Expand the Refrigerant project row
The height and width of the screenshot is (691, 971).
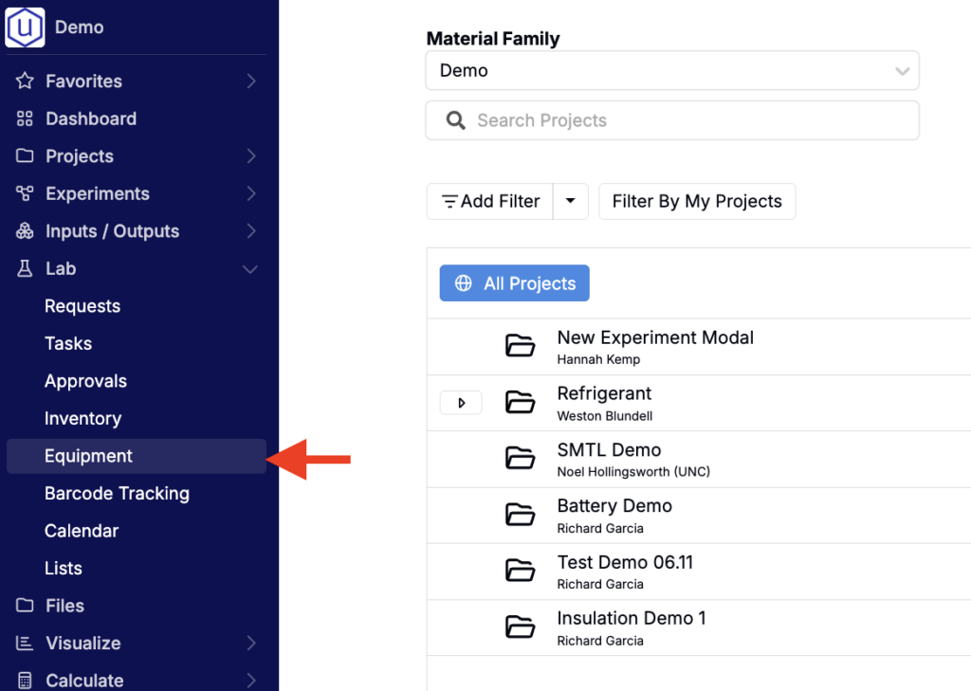(461, 403)
